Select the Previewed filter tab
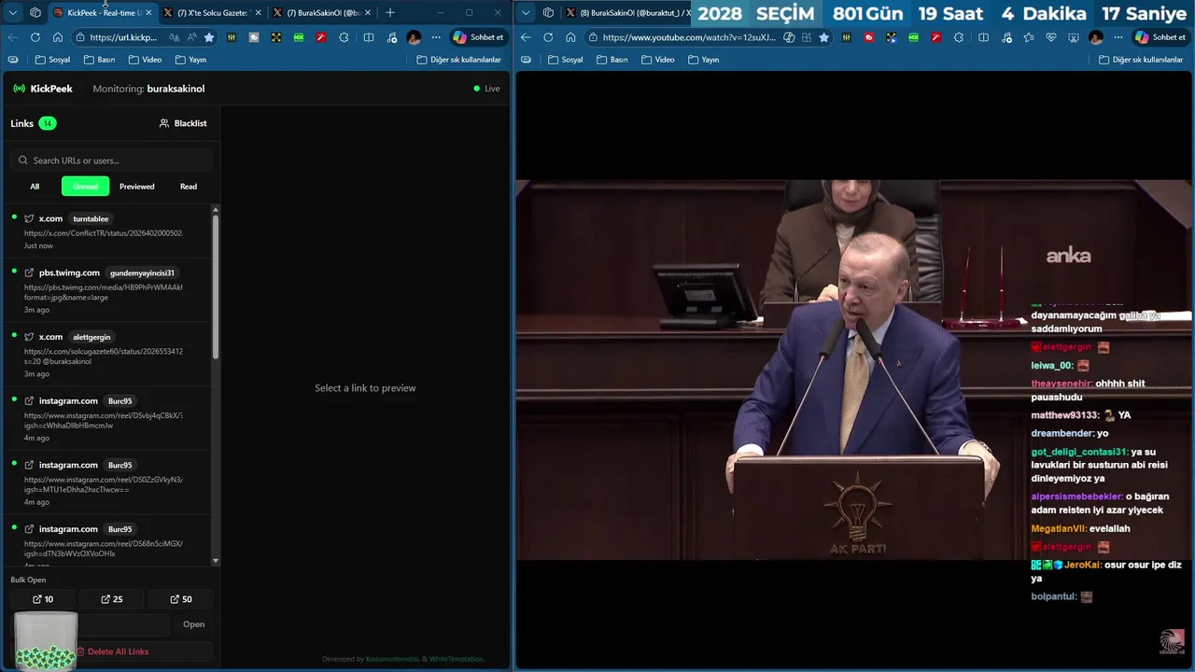1195x672 pixels. coord(136,187)
